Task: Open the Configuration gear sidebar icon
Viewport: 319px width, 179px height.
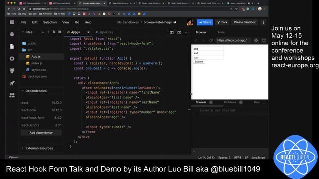Action: click(12, 59)
